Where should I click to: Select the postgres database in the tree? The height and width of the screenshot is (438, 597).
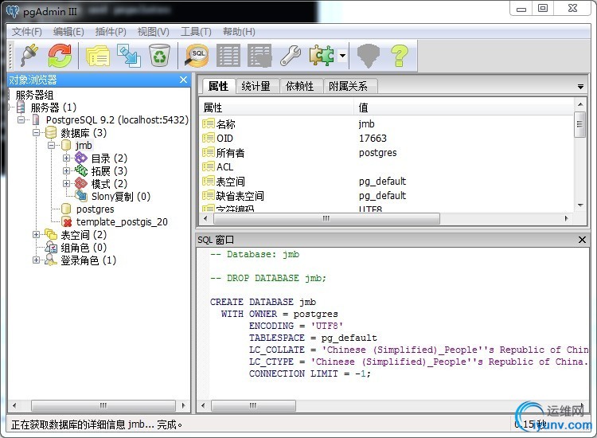(x=95, y=209)
